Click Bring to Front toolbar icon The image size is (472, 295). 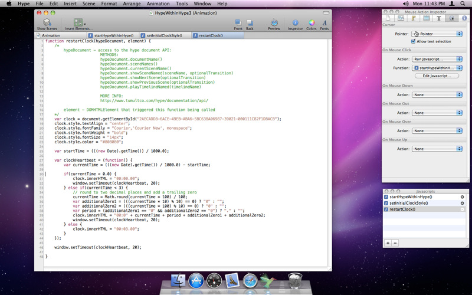(x=238, y=23)
